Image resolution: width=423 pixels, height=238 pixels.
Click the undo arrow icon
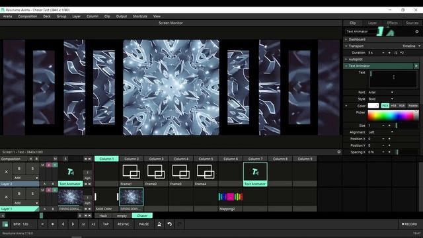(x=169, y=224)
